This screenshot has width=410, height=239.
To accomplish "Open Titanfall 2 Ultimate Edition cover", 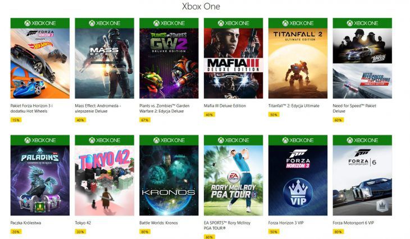I will point(298,63).
